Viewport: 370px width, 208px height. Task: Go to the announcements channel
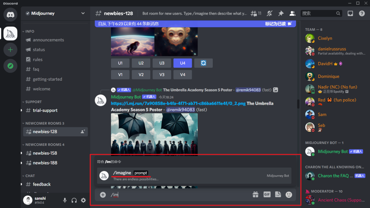[48, 40]
